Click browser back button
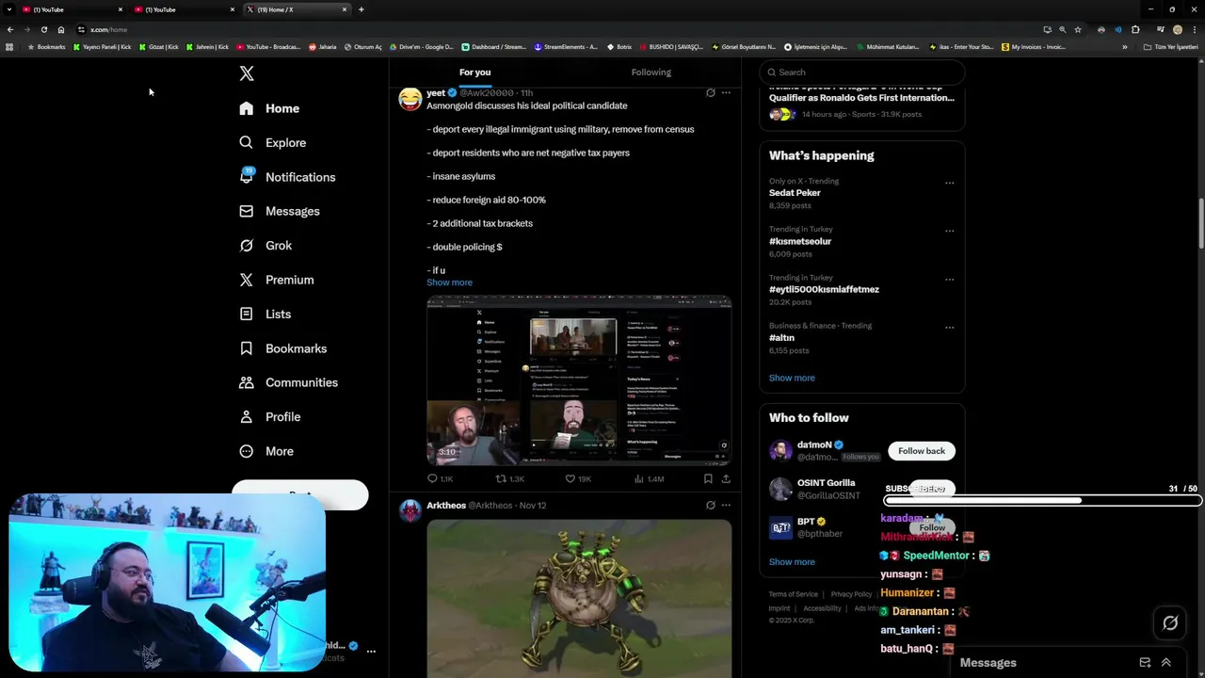1205x678 pixels. [x=9, y=30]
